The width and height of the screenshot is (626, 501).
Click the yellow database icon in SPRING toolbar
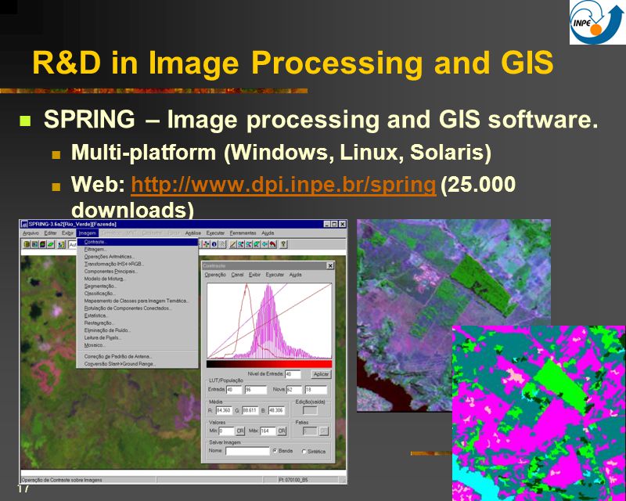27,244
